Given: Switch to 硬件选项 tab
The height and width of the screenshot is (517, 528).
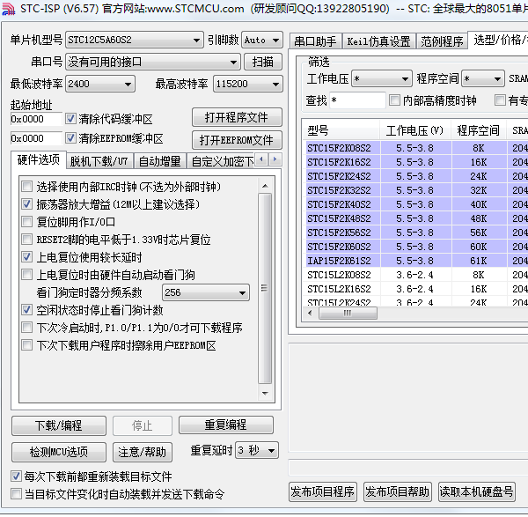Looking at the screenshot, I should [x=39, y=160].
